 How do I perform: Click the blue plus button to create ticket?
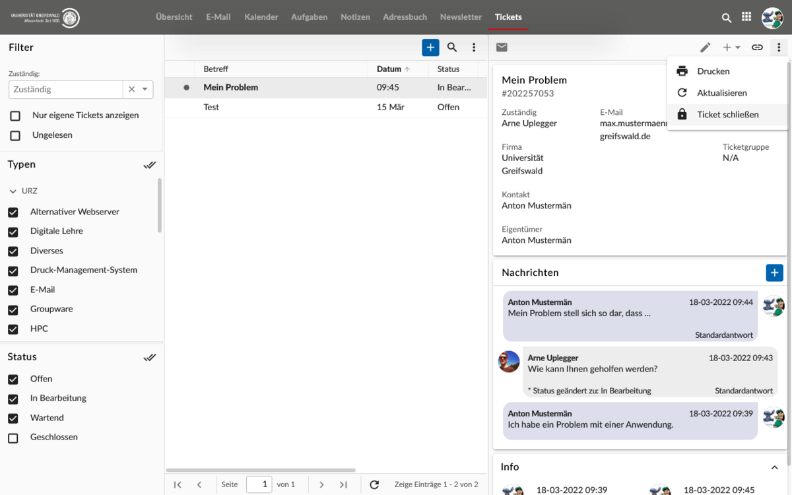coord(430,48)
